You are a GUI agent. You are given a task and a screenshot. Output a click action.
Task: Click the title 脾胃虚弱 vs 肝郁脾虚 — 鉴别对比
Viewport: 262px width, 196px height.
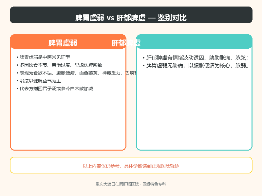coord(131,18)
